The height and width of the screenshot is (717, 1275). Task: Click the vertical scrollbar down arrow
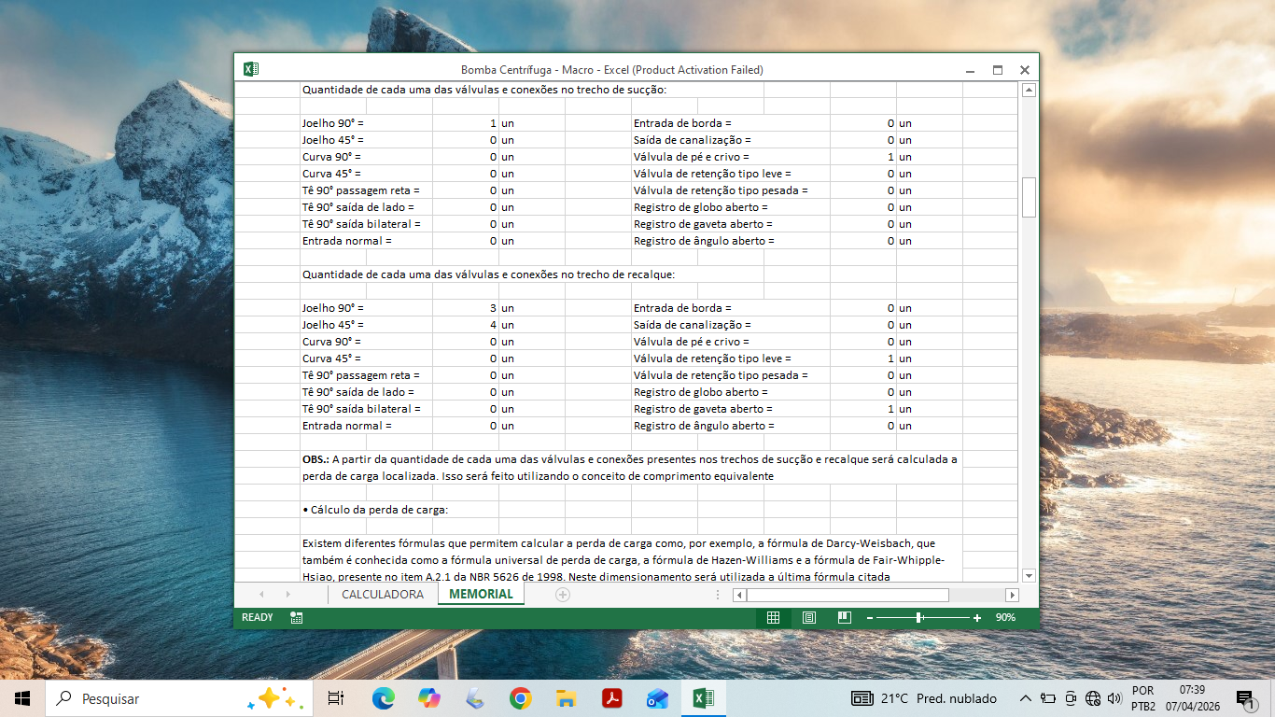coord(1029,576)
